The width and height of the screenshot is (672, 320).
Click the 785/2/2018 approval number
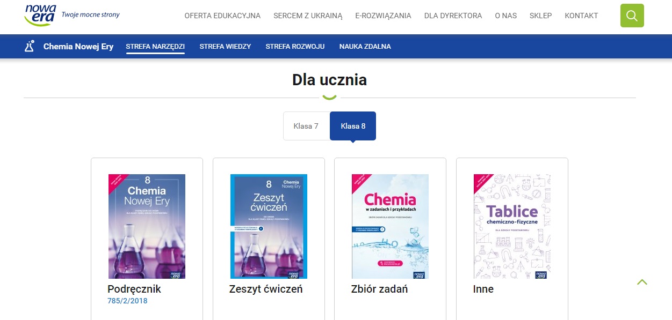pyautogui.click(x=127, y=301)
